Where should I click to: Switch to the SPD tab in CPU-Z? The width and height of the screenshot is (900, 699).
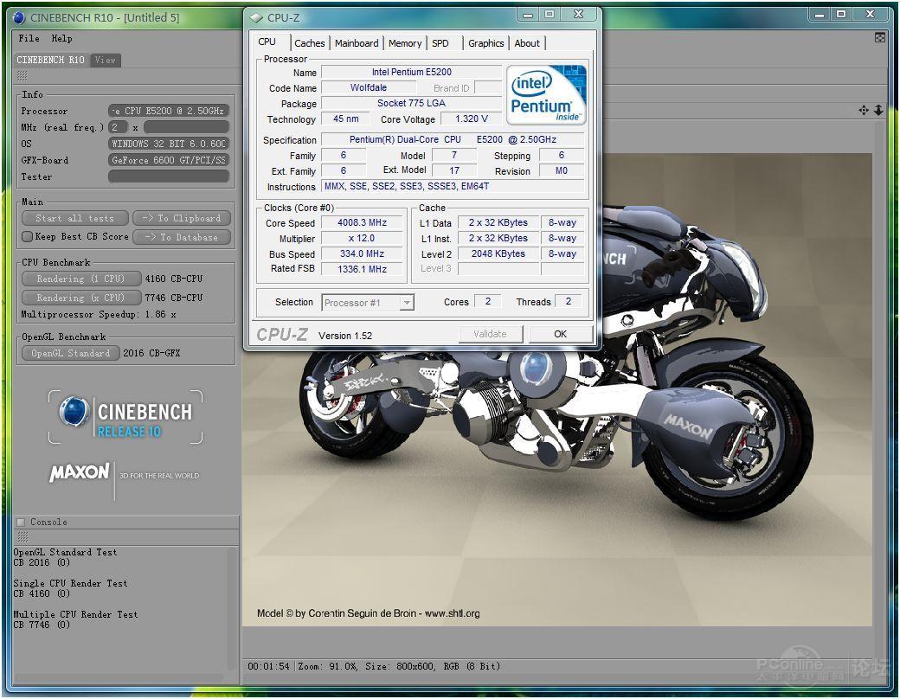pyautogui.click(x=440, y=43)
